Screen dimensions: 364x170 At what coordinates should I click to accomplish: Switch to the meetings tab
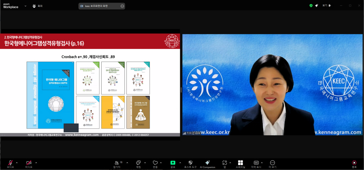point(38,6)
